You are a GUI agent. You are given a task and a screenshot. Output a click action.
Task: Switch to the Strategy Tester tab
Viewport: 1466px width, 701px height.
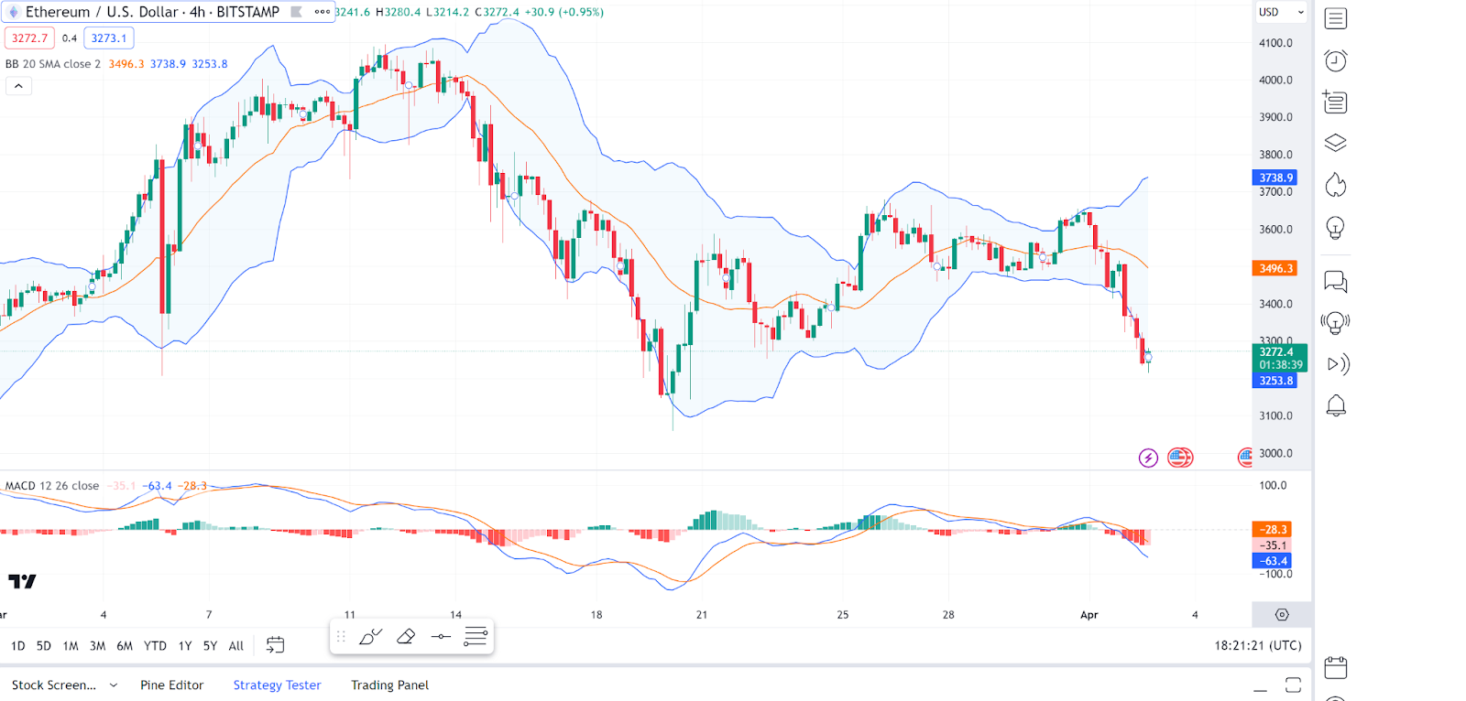[277, 685]
